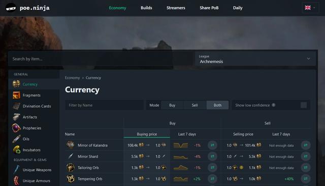Open the Fragments category icon in the sidebar

pyautogui.click(x=16, y=95)
